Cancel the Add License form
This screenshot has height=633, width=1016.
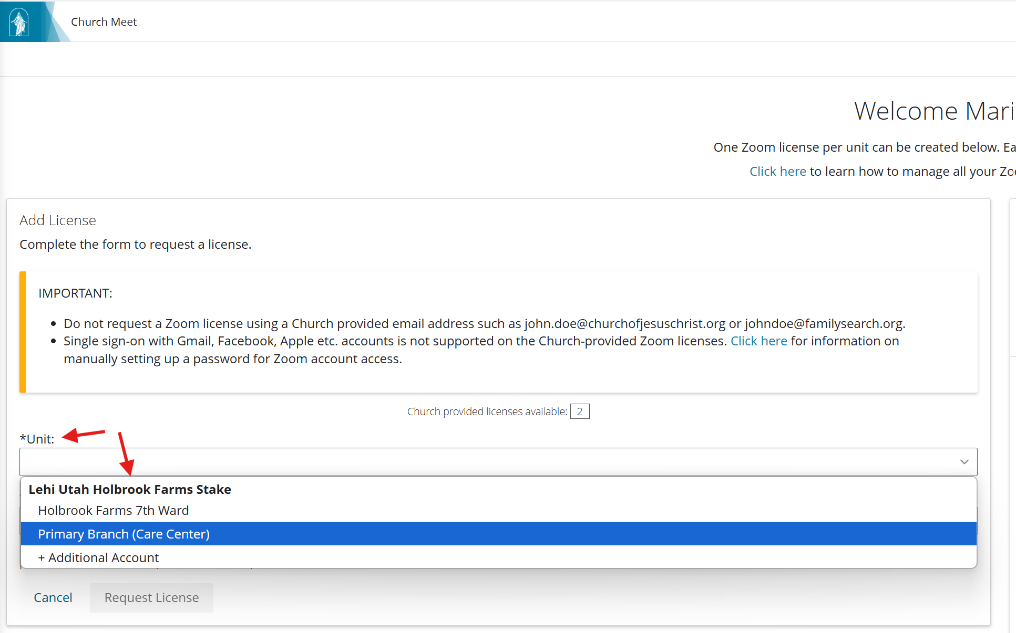(x=53, y=597)
